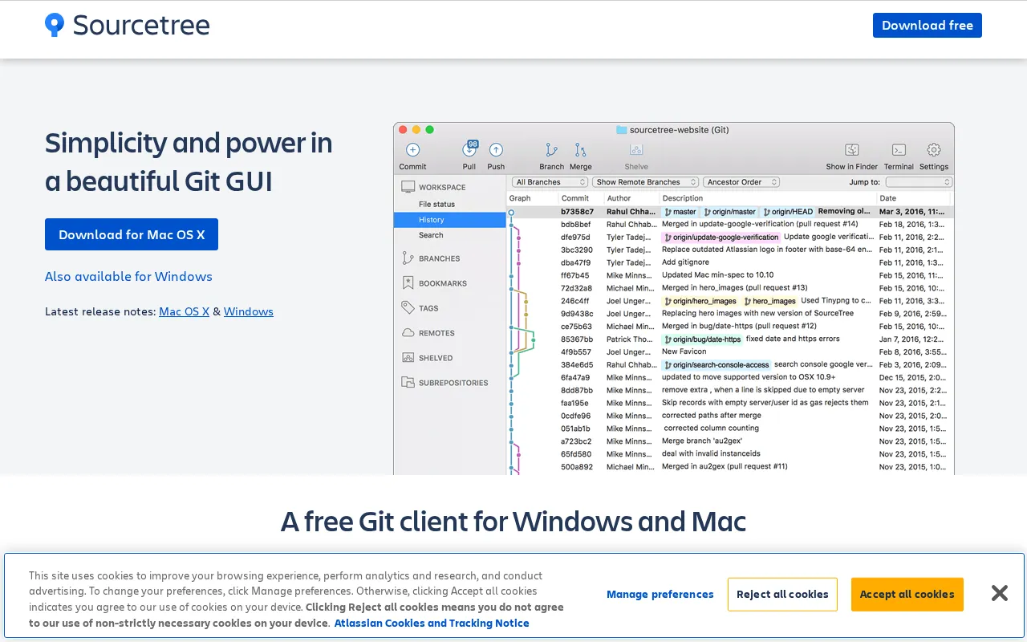Open the Settings gear icon
The width and height of the screenshot is (1027, 642).
pos(934,149)
